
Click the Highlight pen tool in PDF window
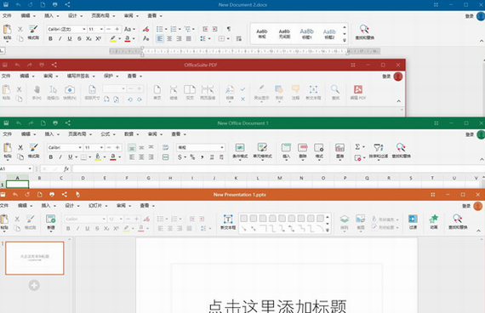[x=261, y=93]
